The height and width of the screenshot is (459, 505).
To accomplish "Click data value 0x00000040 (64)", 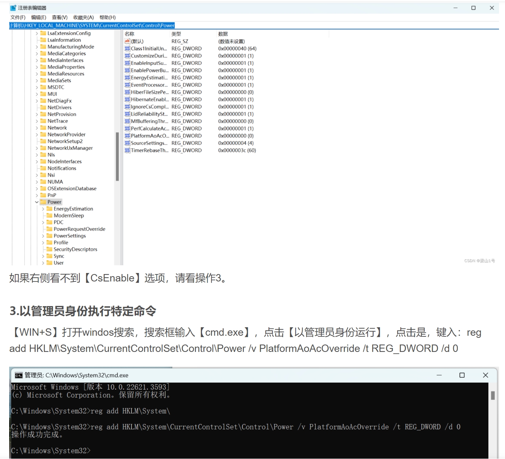I will 237,49.
